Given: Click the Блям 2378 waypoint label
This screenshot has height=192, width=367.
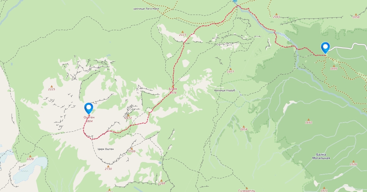Looking at the screenshot, I should 173,91.
